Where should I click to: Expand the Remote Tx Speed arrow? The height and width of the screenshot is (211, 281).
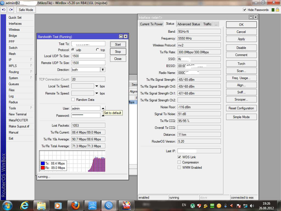pyautogui.click(x=97, y=93)
